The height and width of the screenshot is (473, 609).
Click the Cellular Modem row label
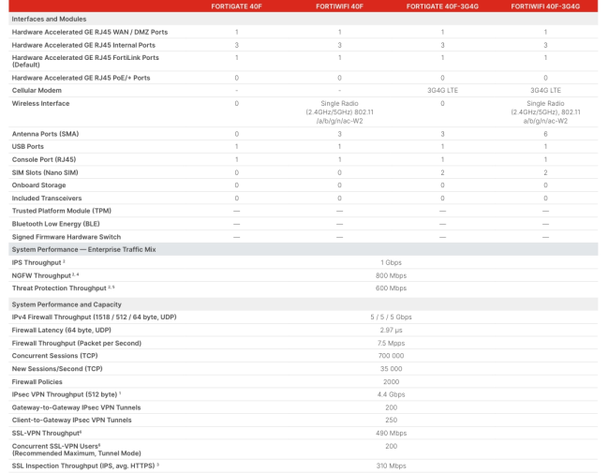click(38, 92)
